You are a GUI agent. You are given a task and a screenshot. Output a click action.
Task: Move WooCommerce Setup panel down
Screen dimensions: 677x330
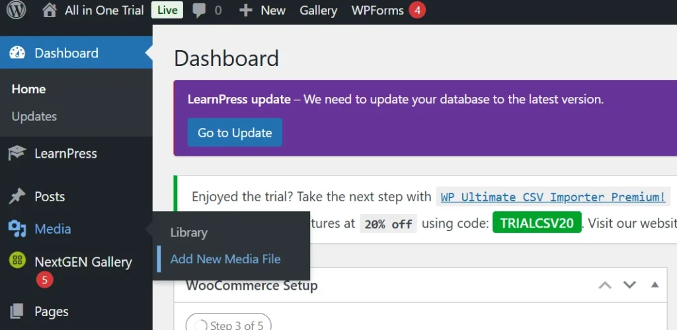629,285
